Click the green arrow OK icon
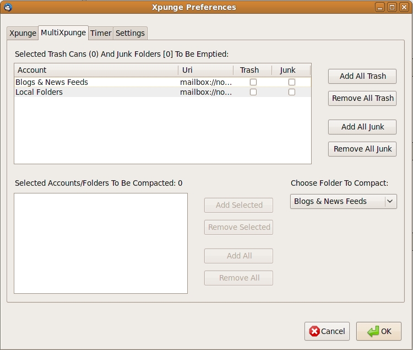The image size is (413, 350). point(373,331)
